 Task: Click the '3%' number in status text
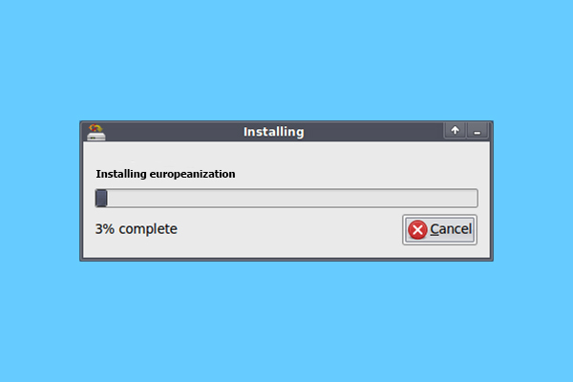[105, 229]
